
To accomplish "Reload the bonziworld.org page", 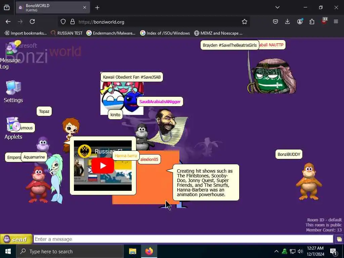I will (x=32, y=22).
